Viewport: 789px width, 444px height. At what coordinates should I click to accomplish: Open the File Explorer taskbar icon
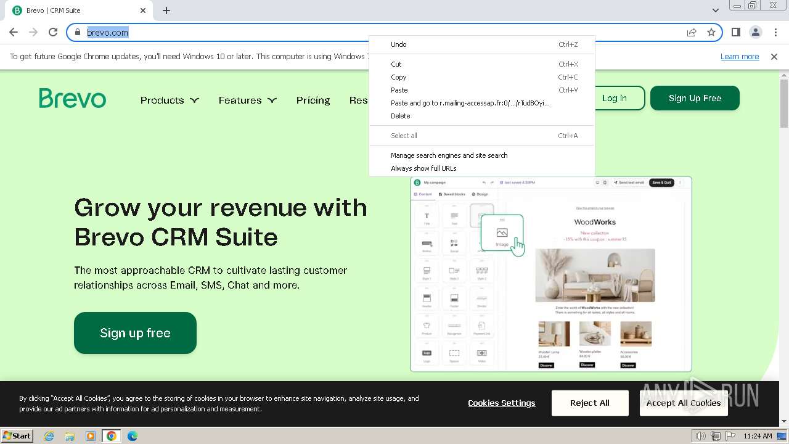coord(70,436)
